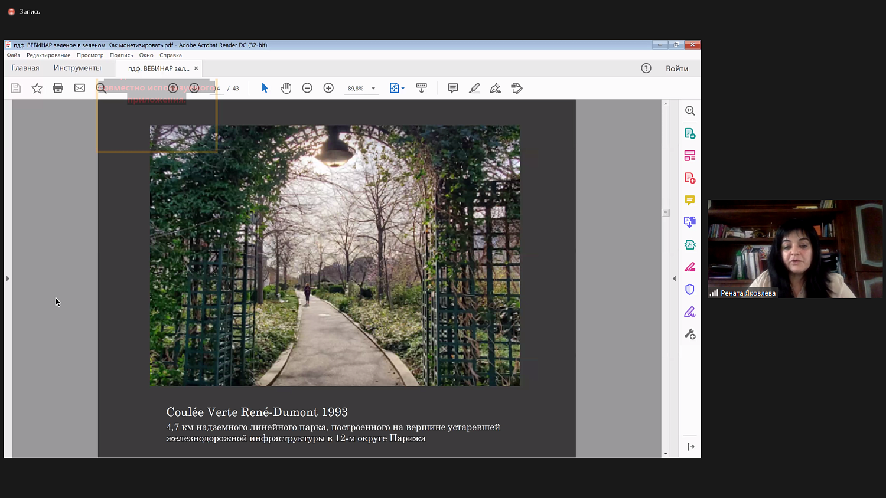Select the пдф. ВЕБИНАР document tab
This screenshot has width=886, height=498.
click(x=158, y=68)
